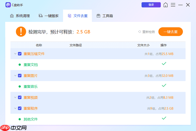Select the 重复压缩文件 label
The image size is (196, 131).
[x=34, y=54]
